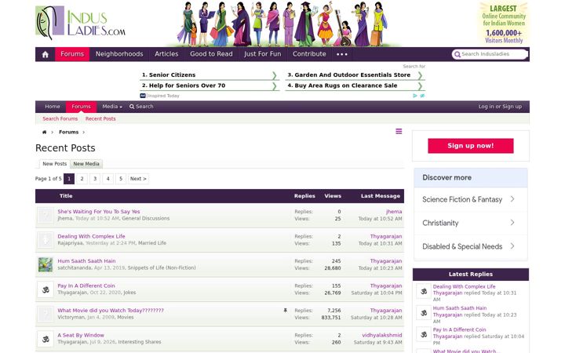
Task: Open thread Hum Saath Hain
Action: (x=86, y=261)
